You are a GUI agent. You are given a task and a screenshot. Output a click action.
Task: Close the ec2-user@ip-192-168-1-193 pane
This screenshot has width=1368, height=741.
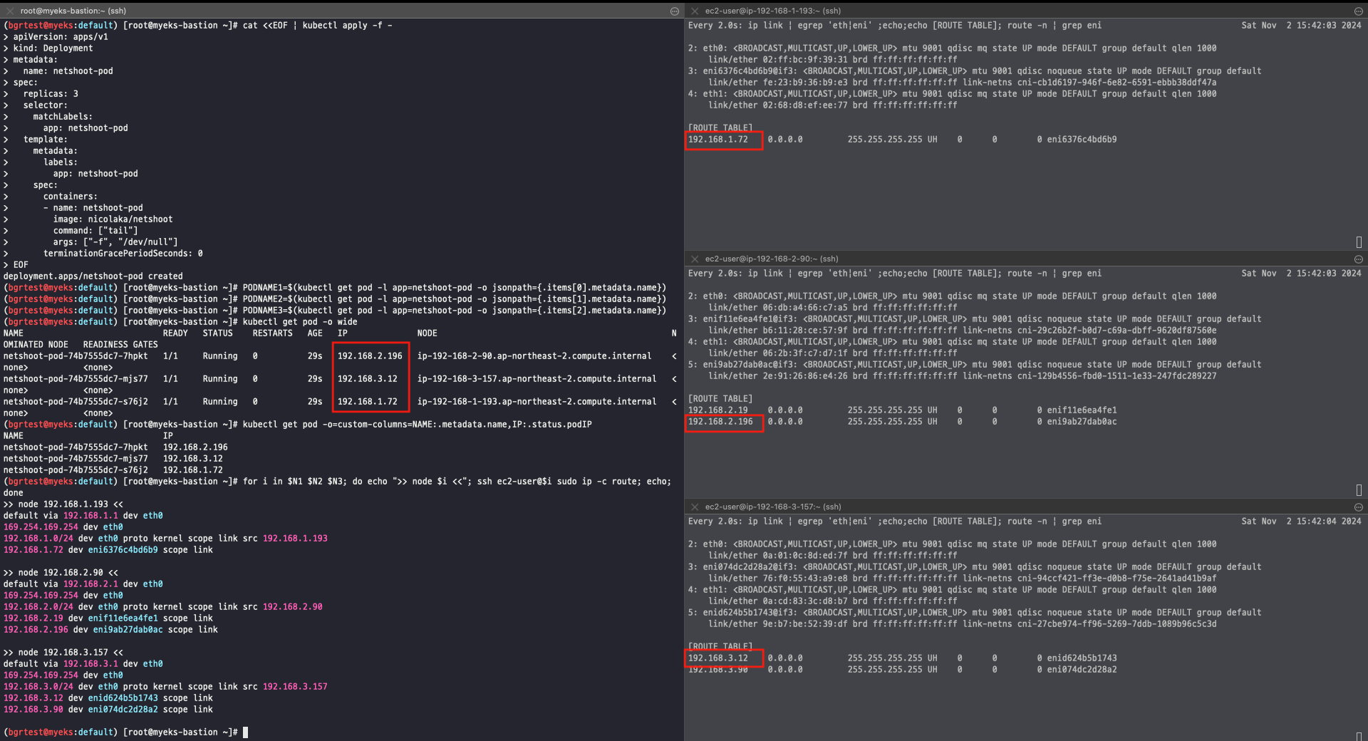point(695,11)
